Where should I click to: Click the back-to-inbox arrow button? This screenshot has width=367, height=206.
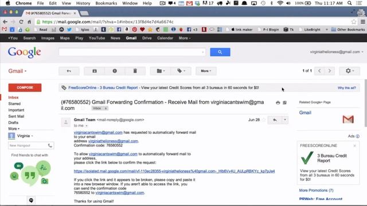69,71
